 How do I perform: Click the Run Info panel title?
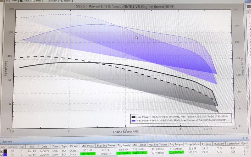coord(7,142)
